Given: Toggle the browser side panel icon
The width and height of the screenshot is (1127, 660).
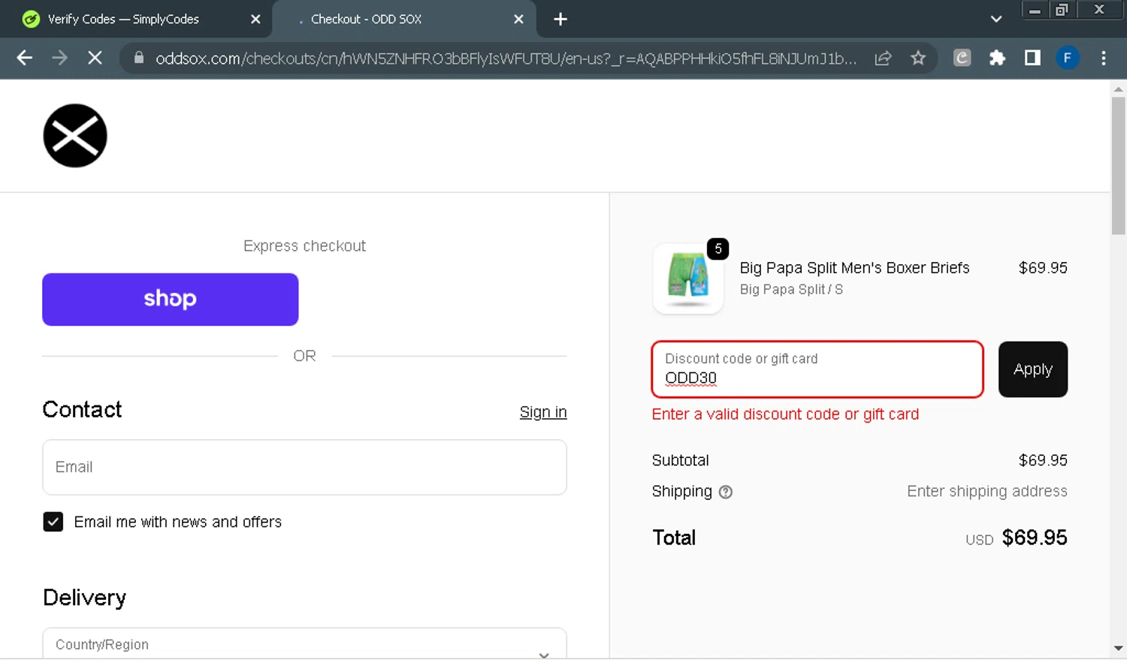Looking at the screenshot, I should 1032,58.
